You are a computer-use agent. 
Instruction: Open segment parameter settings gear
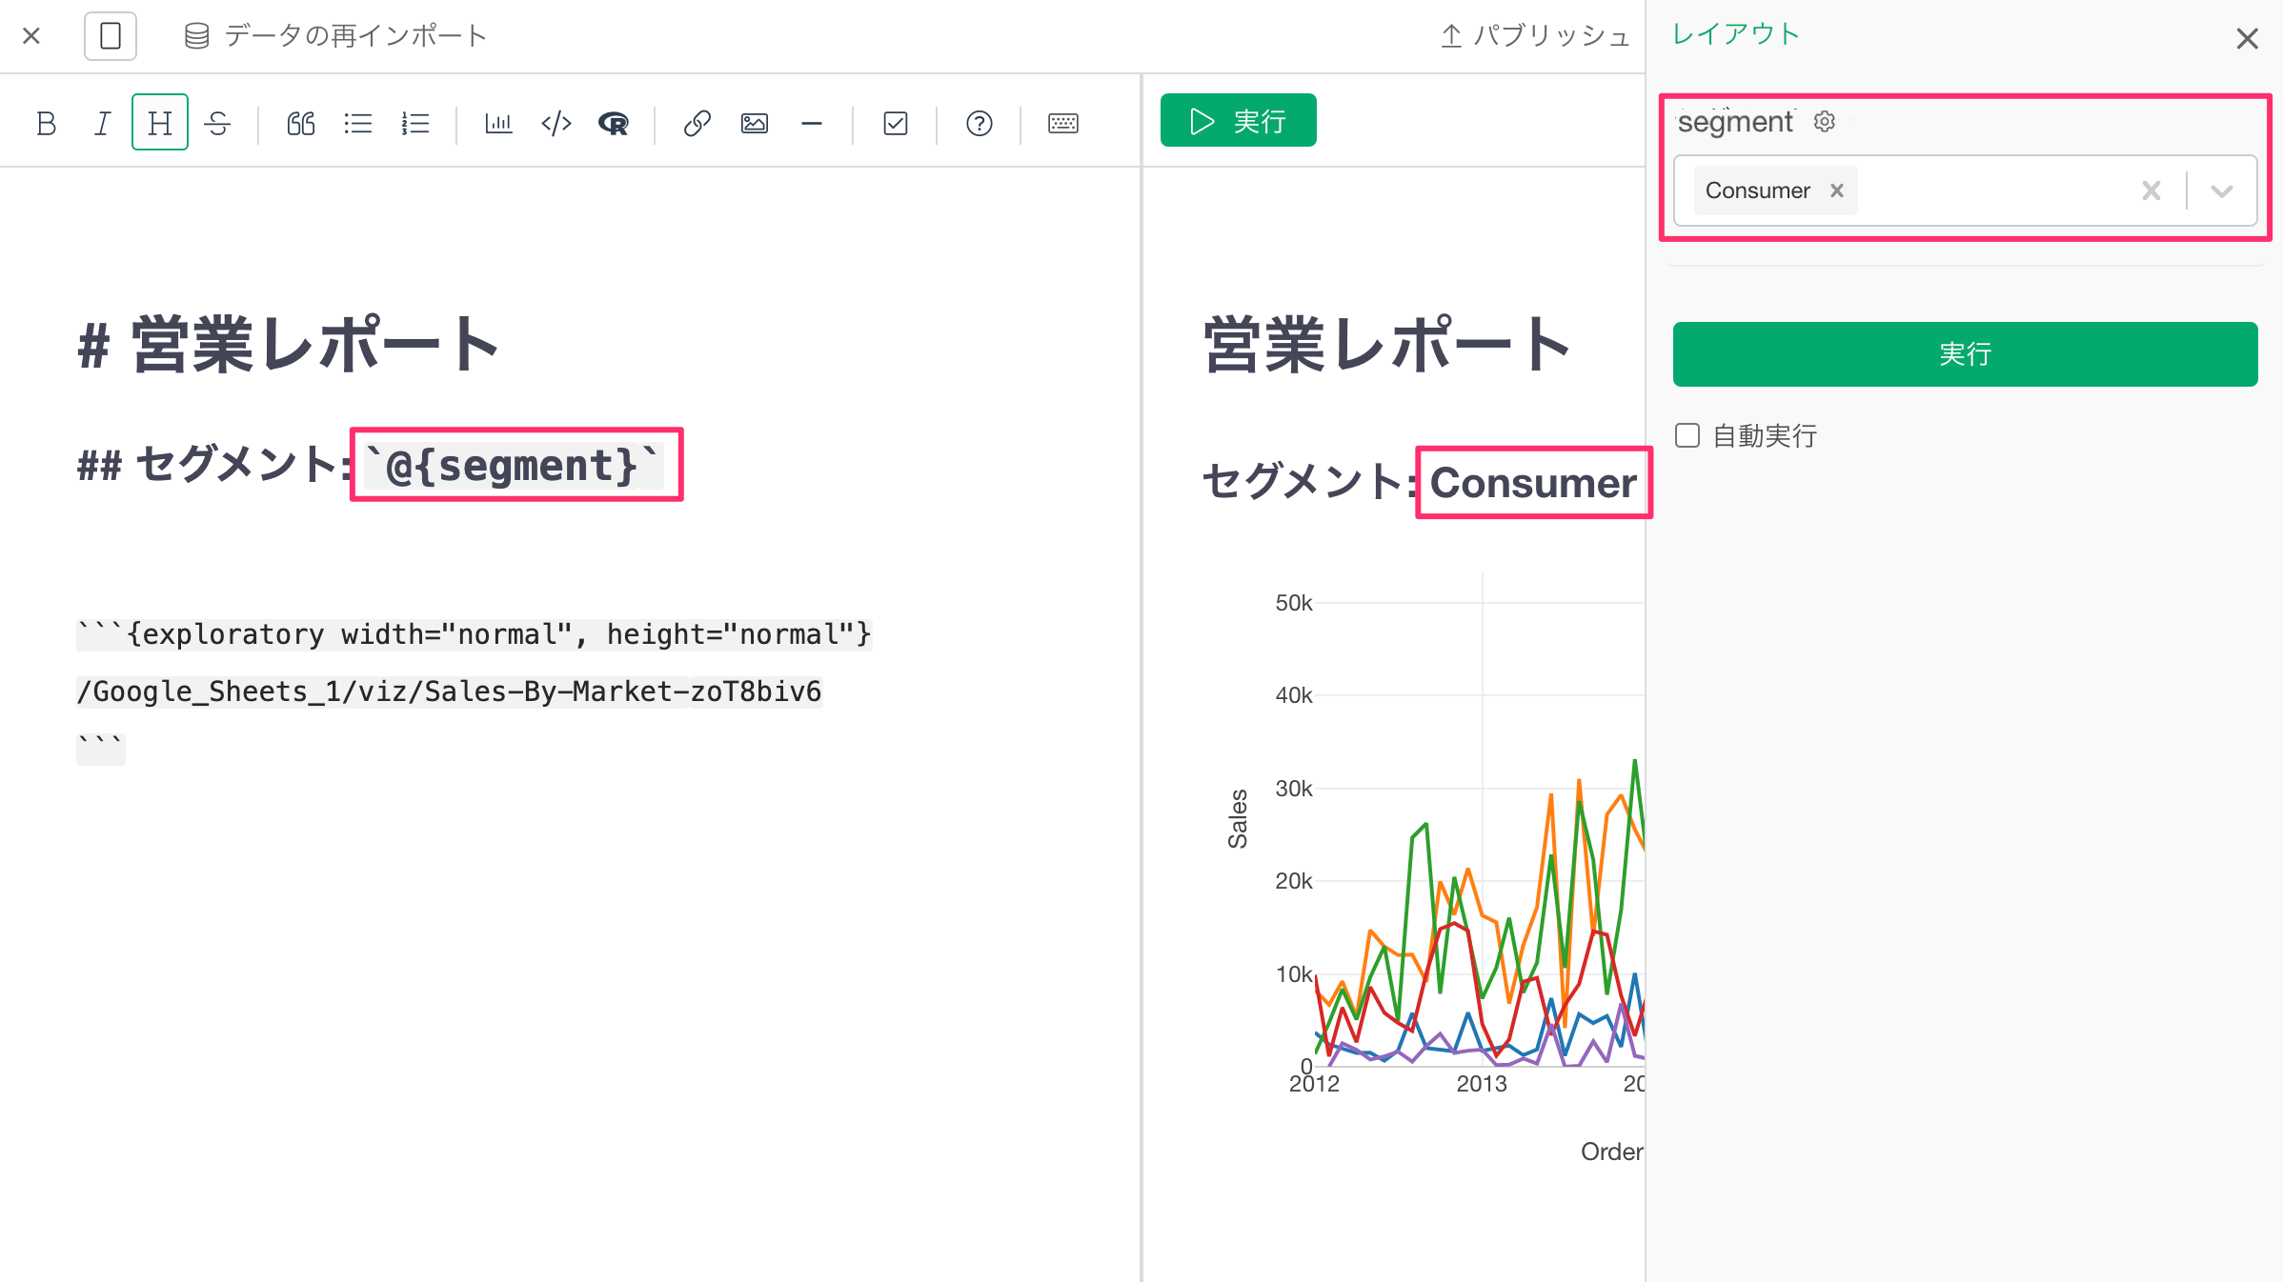(x=1825, y=121)
